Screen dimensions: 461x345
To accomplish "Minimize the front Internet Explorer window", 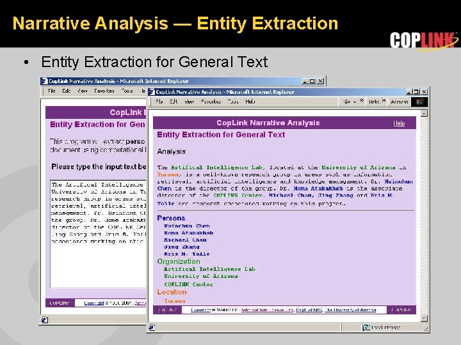I will click(409, 92).
